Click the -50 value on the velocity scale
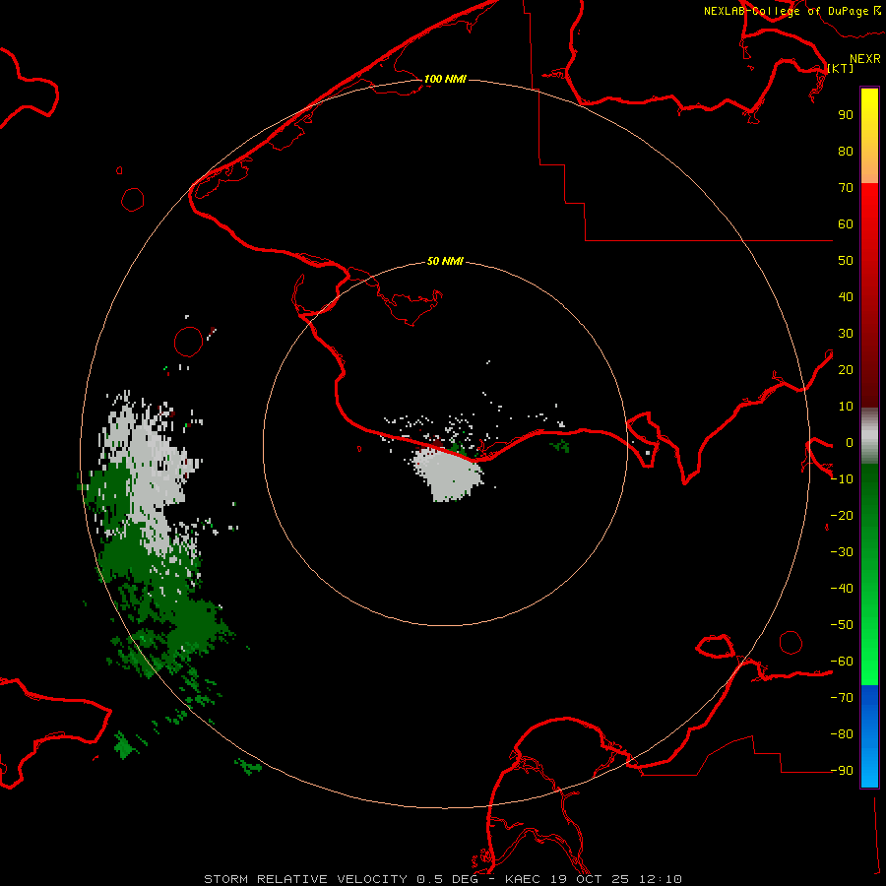The image size is (886, 886). tap(842, 625)
